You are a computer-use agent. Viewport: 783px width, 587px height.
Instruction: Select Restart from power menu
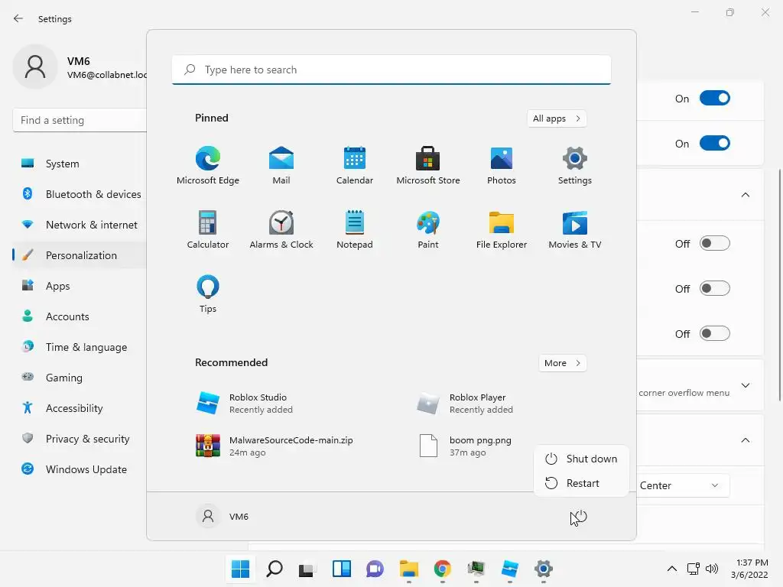(581, 483)
